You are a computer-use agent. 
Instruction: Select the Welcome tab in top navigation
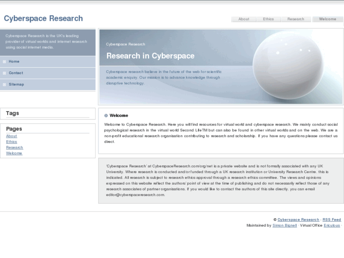click(327, 19)
